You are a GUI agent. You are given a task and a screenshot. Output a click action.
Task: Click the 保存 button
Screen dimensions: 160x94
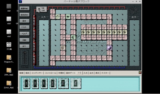(24, 21)
